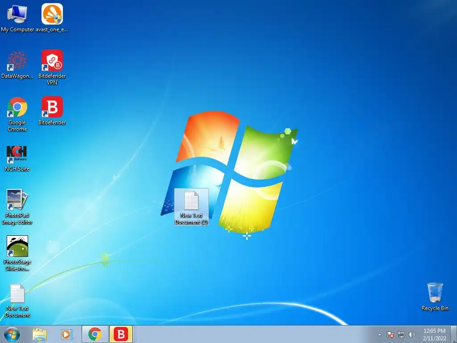Image resolution: width=457 pixels, height=343 pixels.
Task: Select the New Text Document (2) file
Action: (191, 206)
